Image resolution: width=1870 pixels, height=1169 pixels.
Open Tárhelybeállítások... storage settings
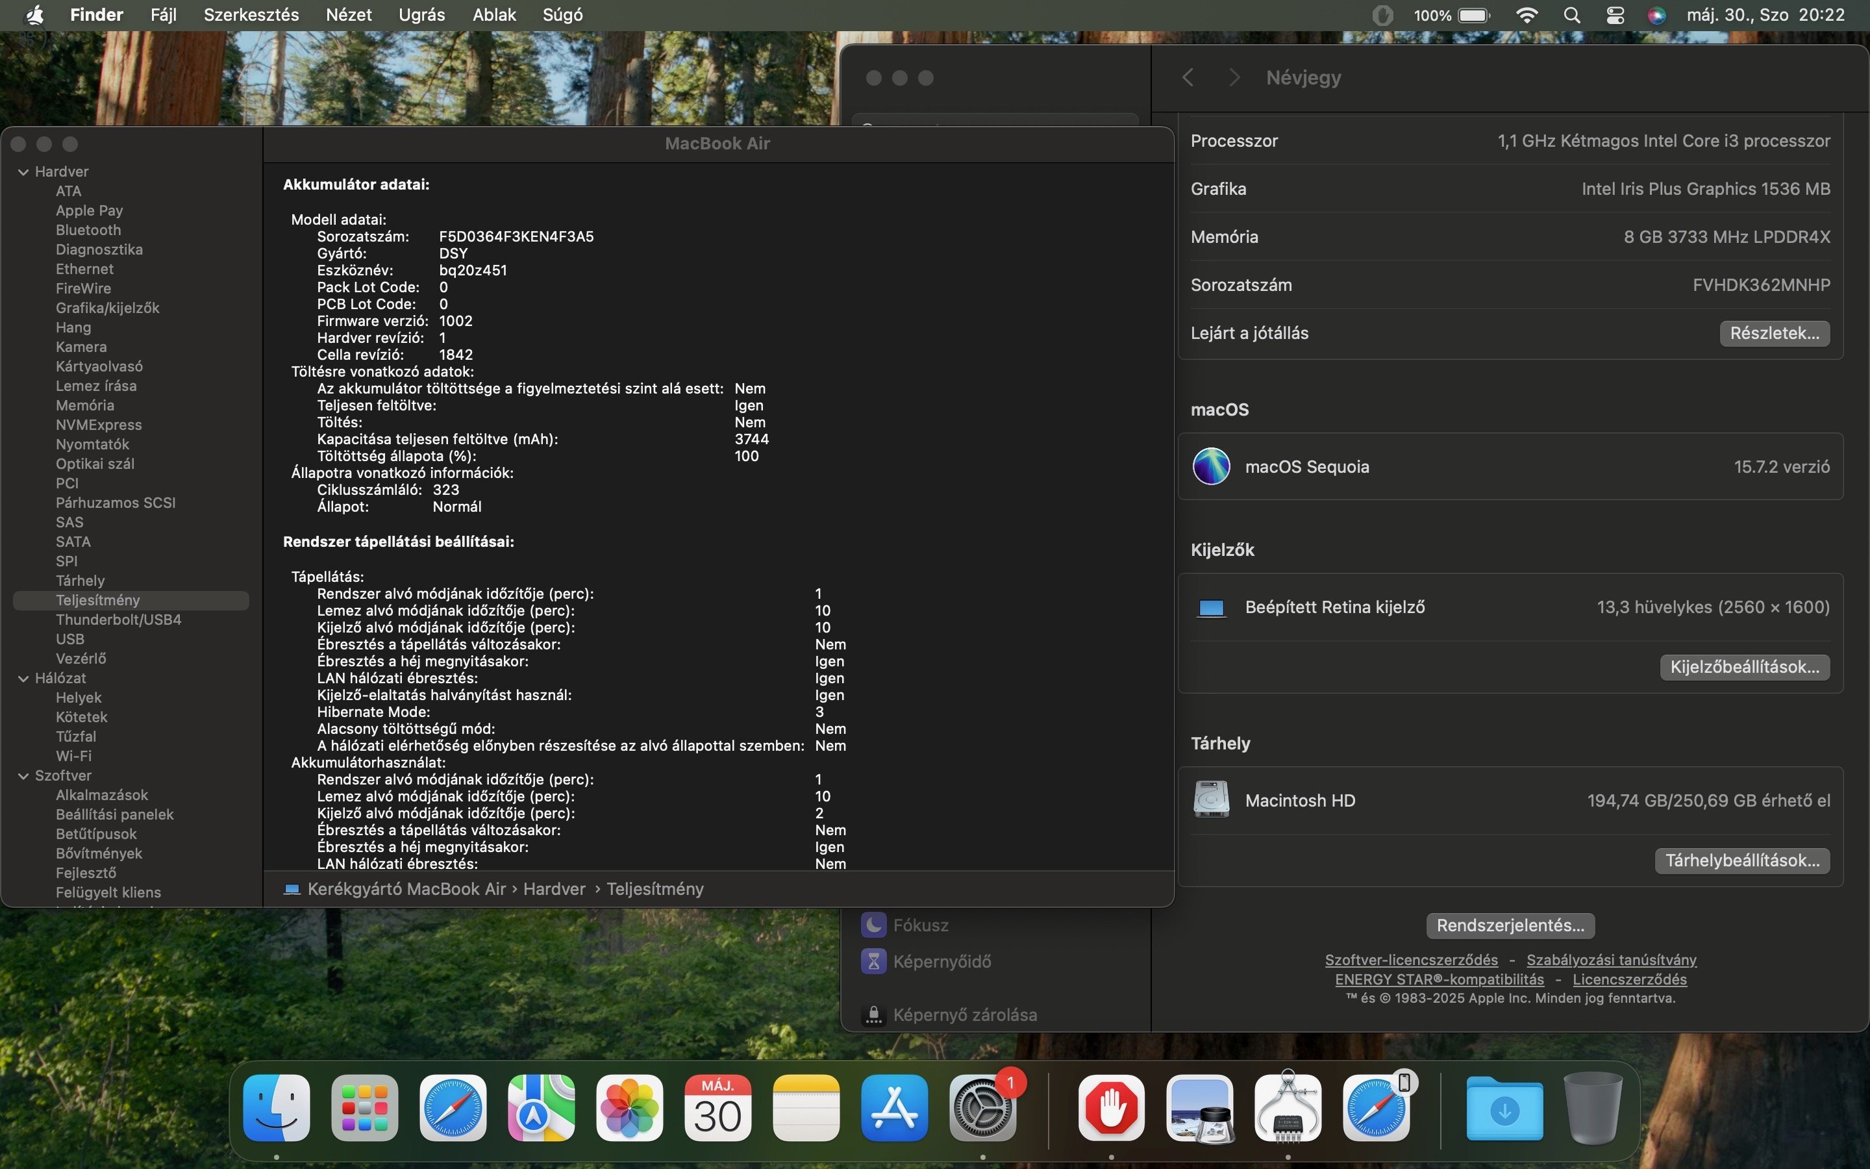pos(1743,861)
